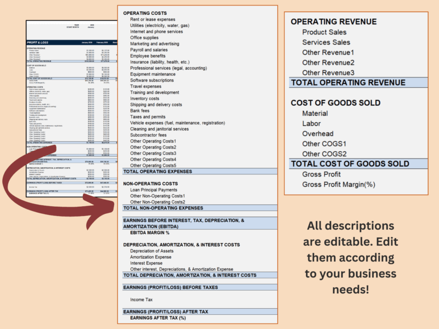The image size is (439, 329).
Task: Select 'Other Revenue1' row
Action: click(328, 52)
